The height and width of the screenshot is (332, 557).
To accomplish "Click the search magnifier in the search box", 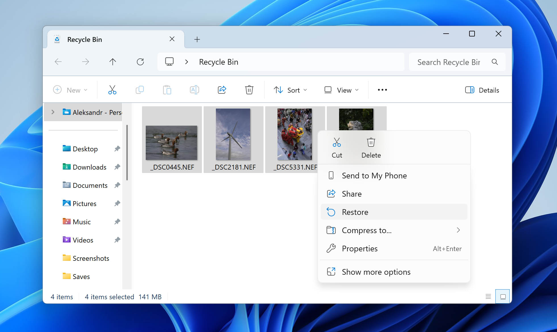I will 495,62.
